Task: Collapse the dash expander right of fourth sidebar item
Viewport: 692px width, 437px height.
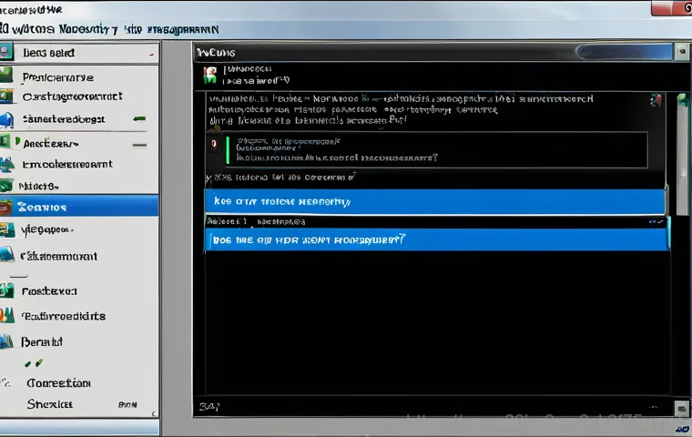Action: click(x=138, y=144)
